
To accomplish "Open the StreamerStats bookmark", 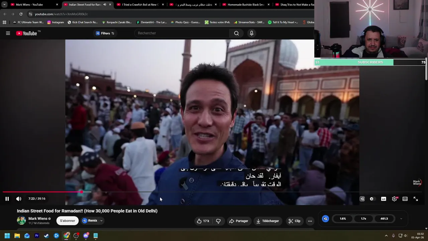I will click(x=249, y=22).
